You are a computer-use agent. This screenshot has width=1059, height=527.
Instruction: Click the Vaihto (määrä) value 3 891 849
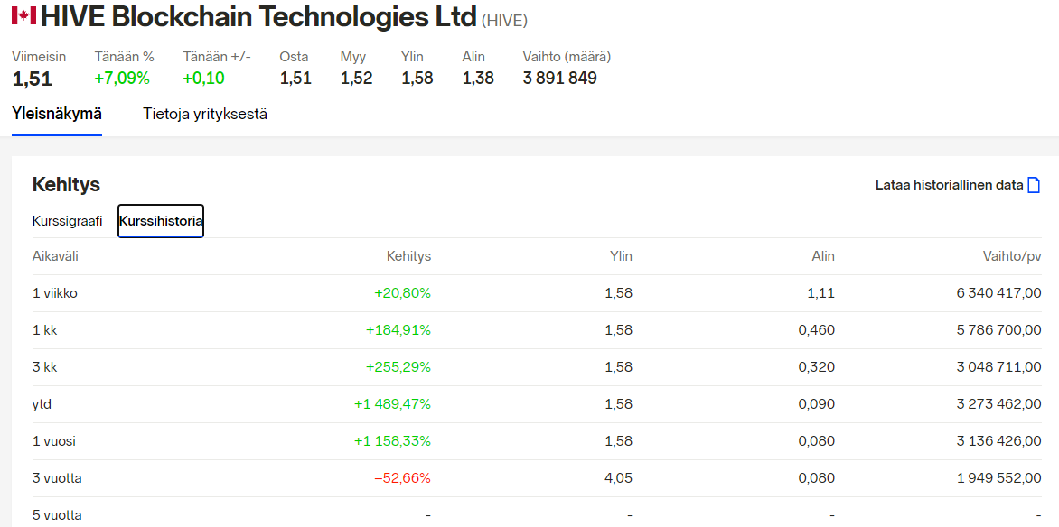tap(560, 79)
